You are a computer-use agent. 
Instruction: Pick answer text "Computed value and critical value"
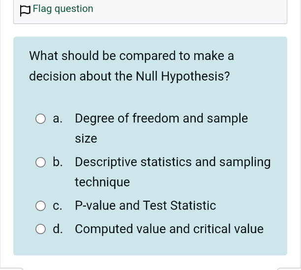coord(169,229)
